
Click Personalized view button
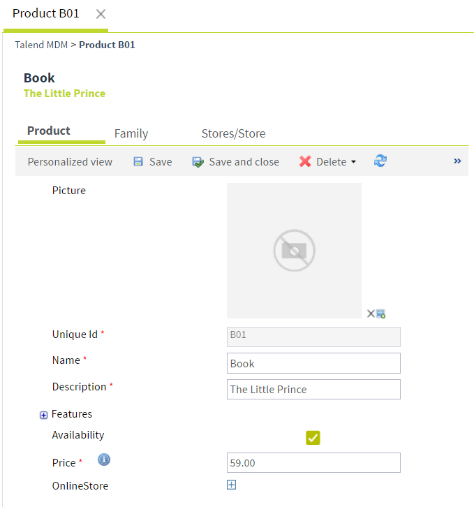point(70,161)
